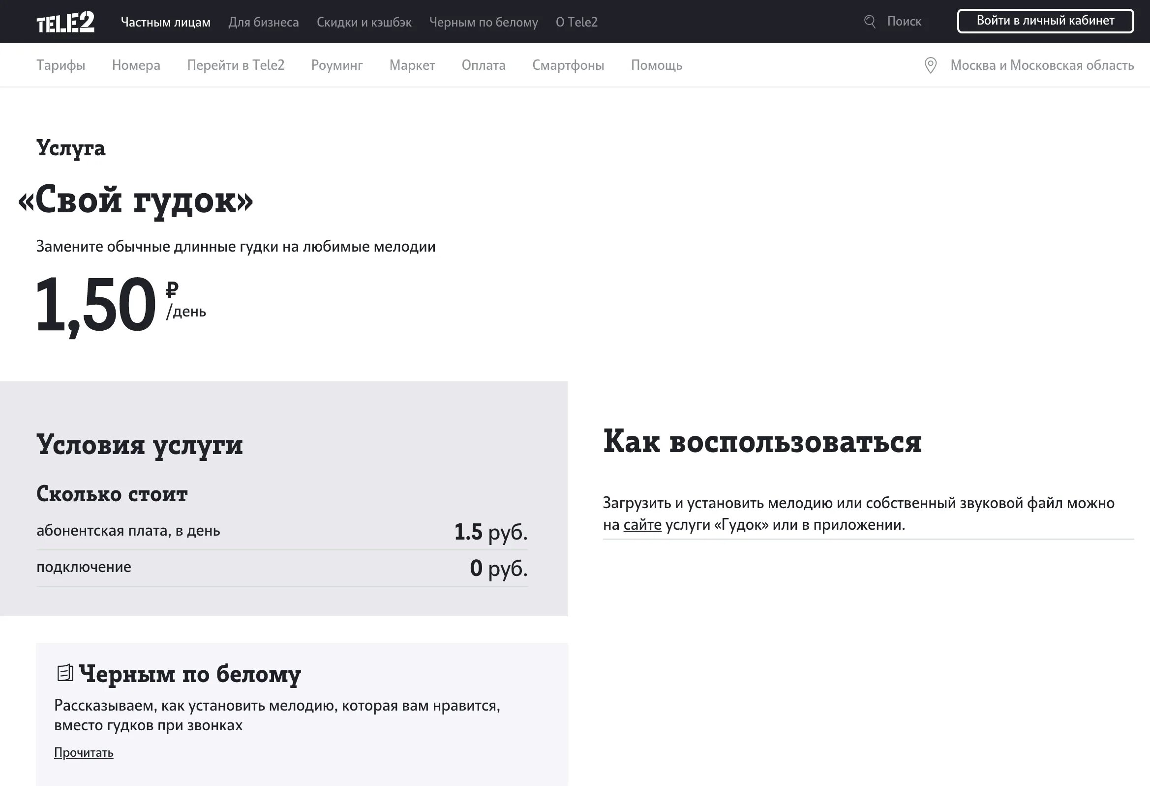Click the document icon beside Черным по белому
1150x801 pixels.
tap(65, 673)
